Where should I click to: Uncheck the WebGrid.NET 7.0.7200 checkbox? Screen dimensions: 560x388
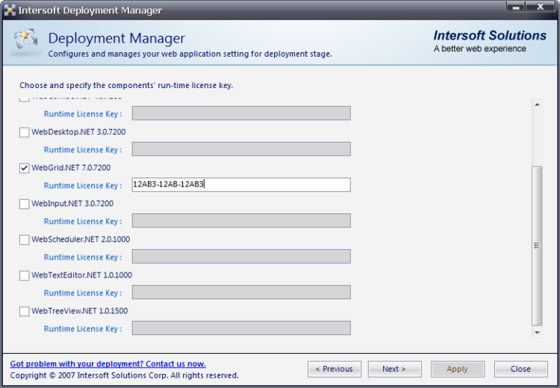[25, 168]
